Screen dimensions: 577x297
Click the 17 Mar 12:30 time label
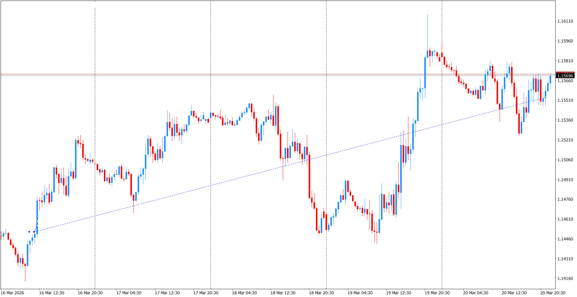(x=167, y=293)
